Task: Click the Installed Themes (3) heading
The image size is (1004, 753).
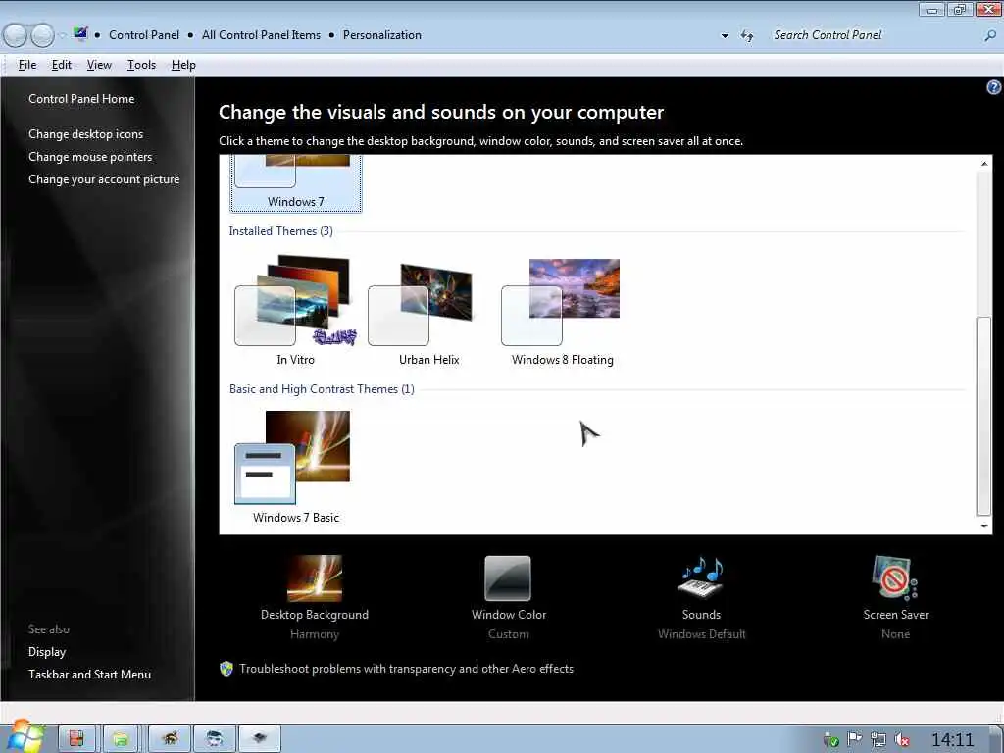Action: click(280, 231)
